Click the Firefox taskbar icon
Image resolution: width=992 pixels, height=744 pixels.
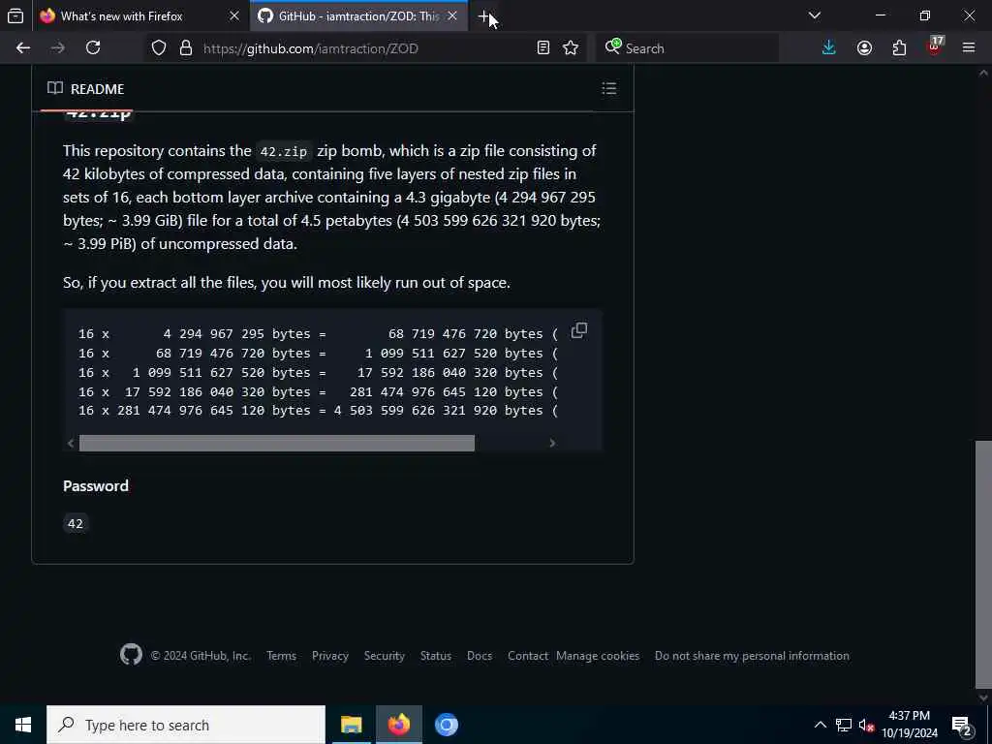click(398, 725)
